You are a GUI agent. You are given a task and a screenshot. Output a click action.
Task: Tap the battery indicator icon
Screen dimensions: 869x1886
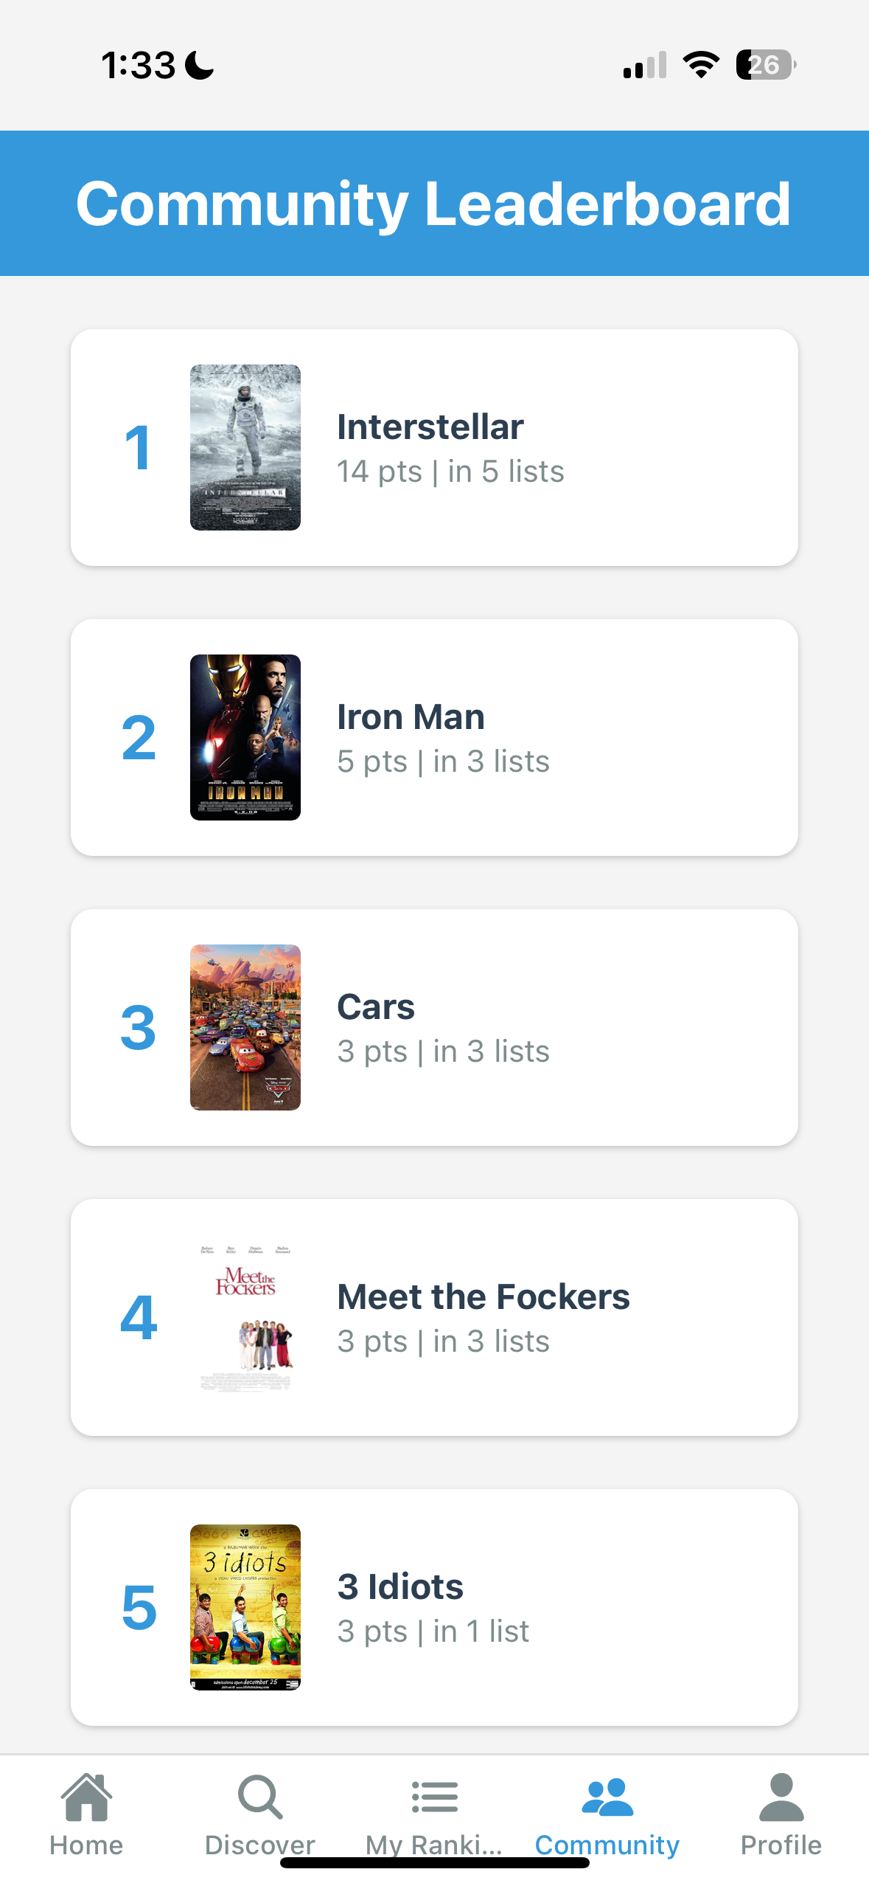(x=766, y=65)
